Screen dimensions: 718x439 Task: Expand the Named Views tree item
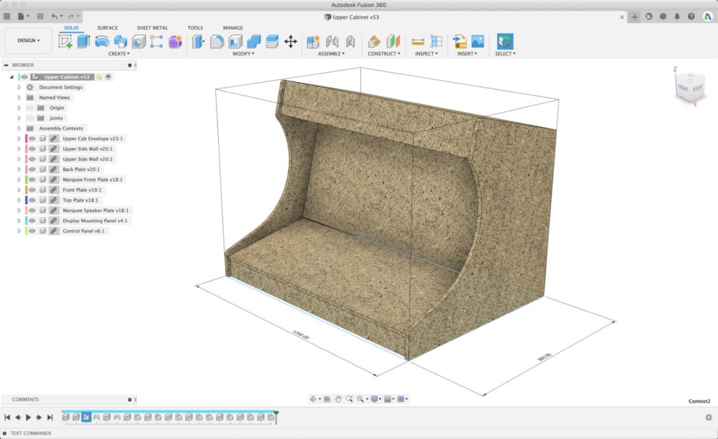pos(18,97)
